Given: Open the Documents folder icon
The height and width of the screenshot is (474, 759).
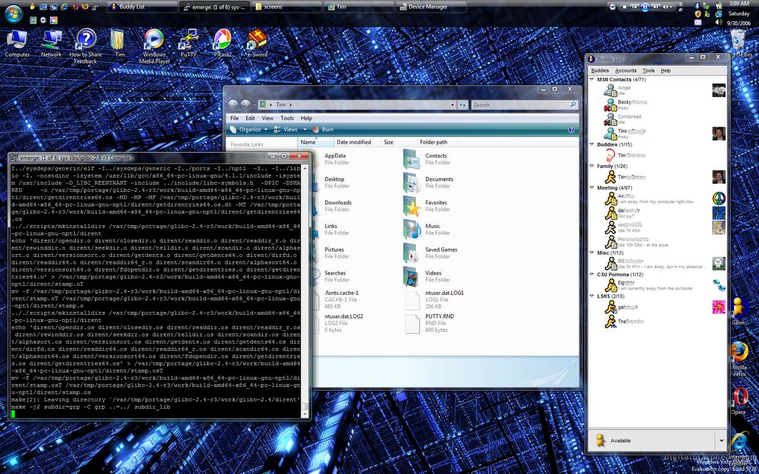Looking at the screenshot, I should coord(411,182).
